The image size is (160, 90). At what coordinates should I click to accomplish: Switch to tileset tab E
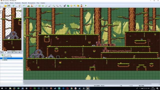tap(16, 52)
